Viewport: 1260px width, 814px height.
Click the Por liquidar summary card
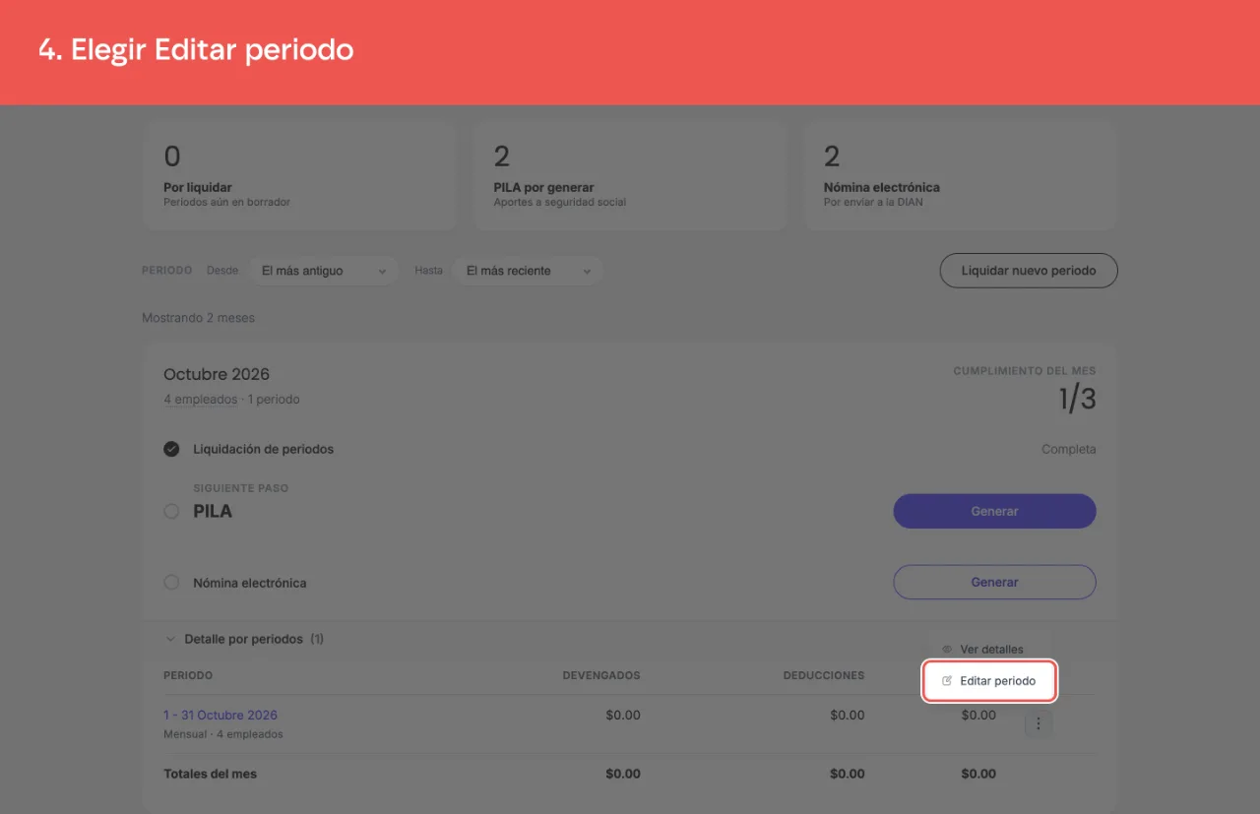click(299, 176)
